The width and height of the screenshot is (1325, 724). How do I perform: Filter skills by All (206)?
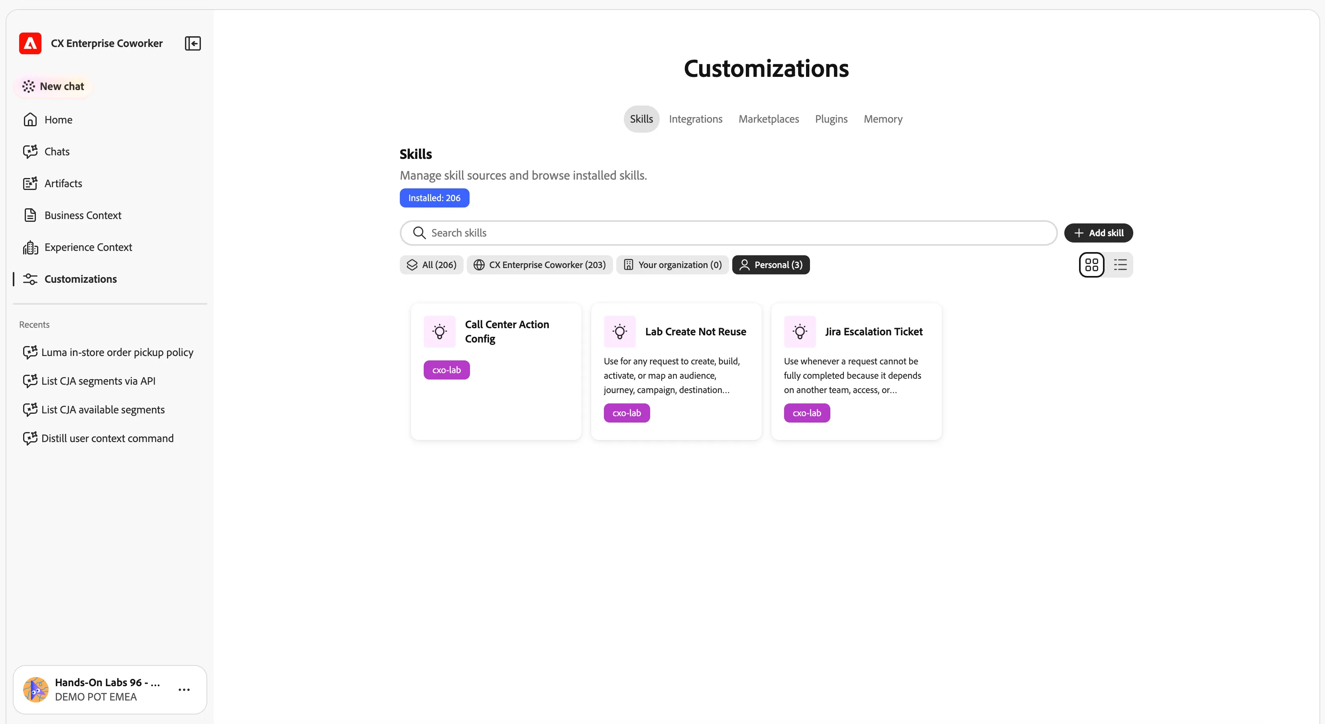432,265
